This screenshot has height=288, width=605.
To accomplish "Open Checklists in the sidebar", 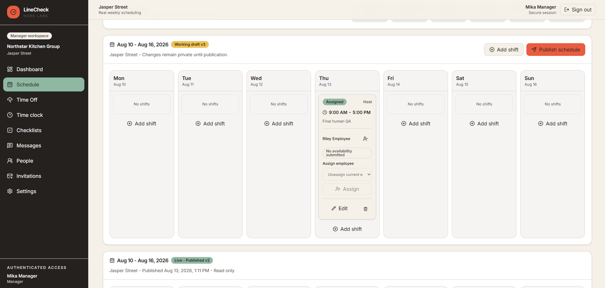I will (x=44, y=130).
